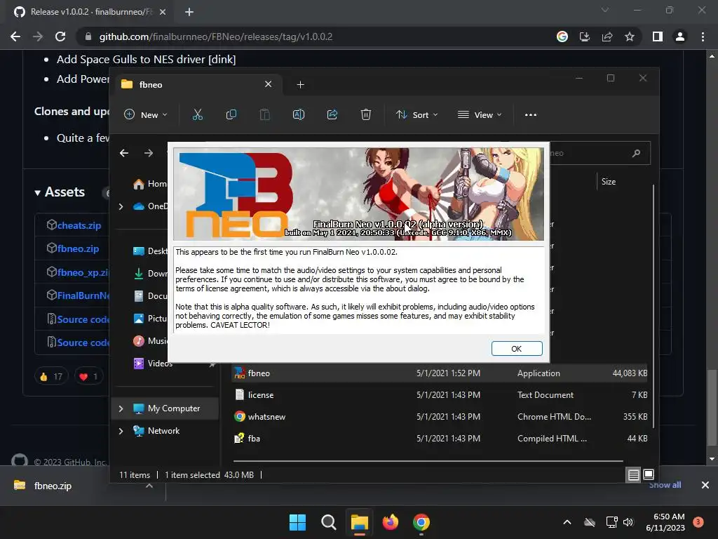Image resolution: width=718 pixels, height=539 pixels.
Task: Close the Release v1.0.0.2 Chrome tab
Action: click(163, 12)
